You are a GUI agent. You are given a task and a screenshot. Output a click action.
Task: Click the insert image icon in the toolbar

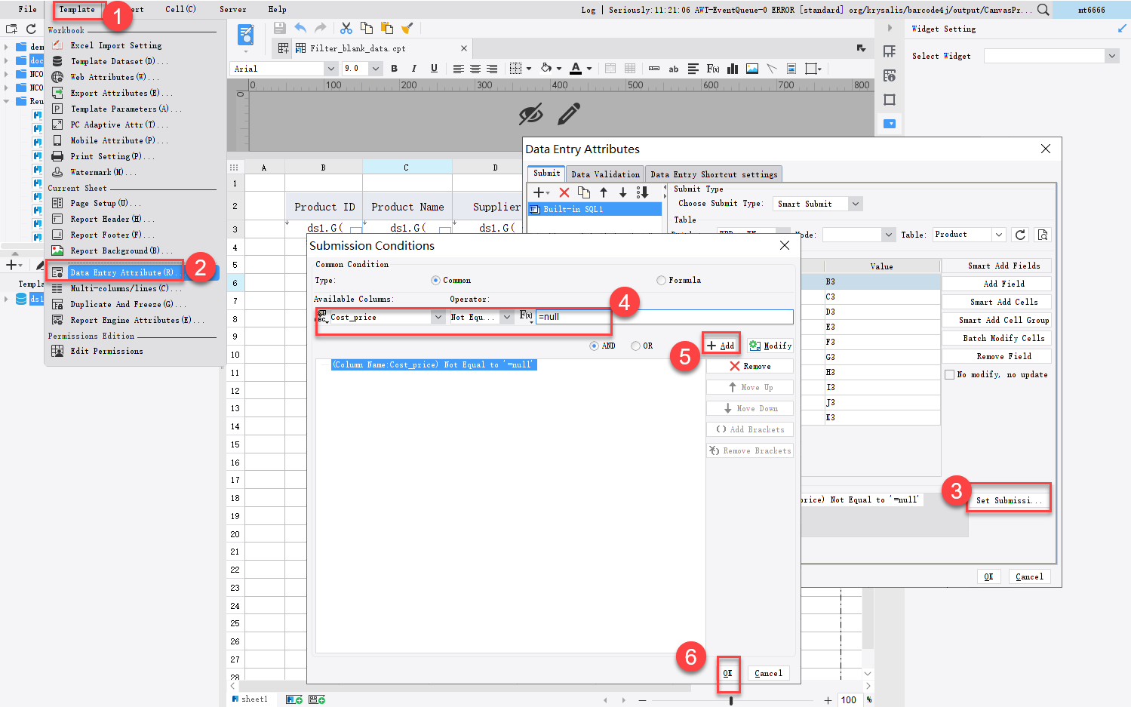point(751,69)
